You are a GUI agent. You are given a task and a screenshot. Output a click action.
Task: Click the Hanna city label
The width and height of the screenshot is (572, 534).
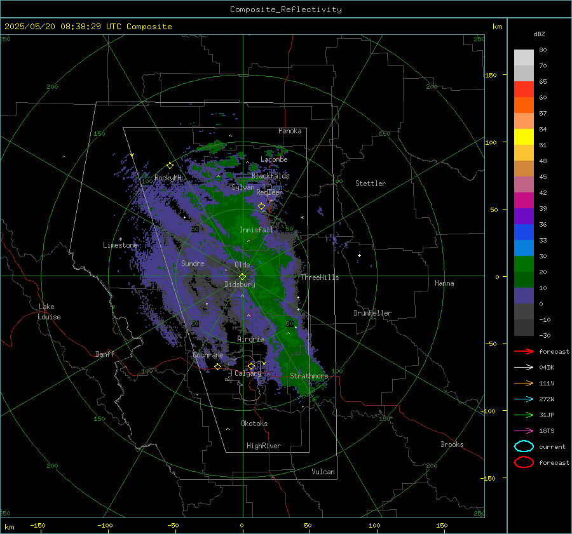click(444, 283)
